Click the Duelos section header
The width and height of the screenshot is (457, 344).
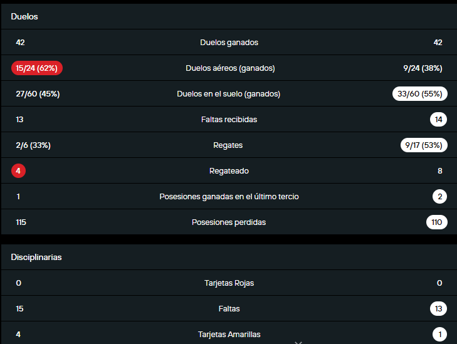(24, 17)
